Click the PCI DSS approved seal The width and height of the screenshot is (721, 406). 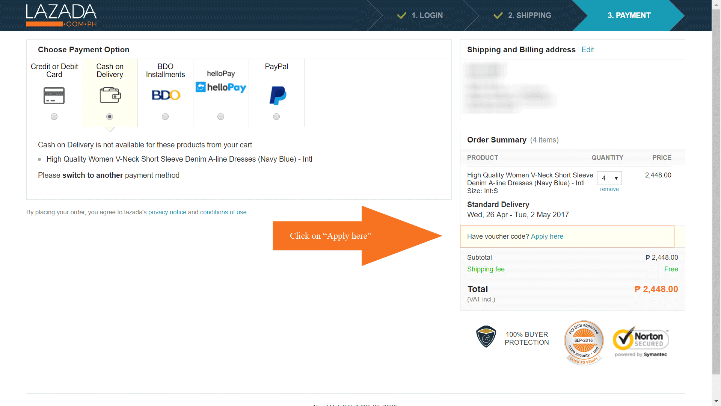tap(584, 342)
